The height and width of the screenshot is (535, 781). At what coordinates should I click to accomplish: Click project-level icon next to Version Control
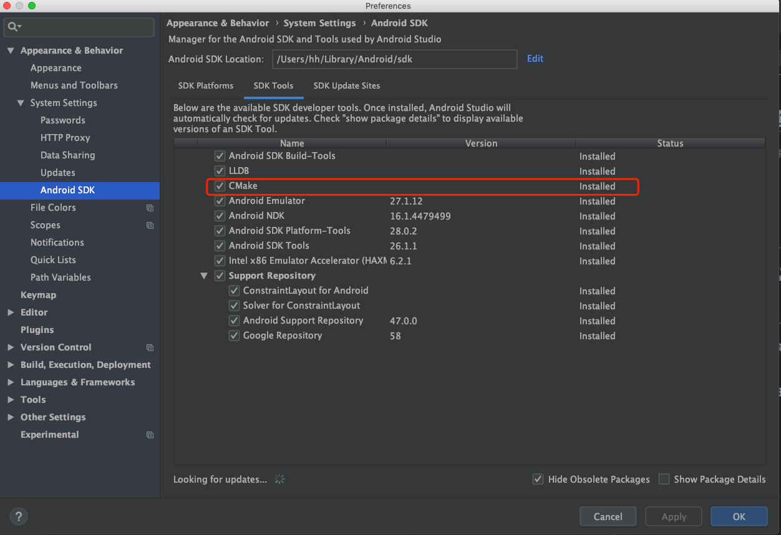point(150,347)
